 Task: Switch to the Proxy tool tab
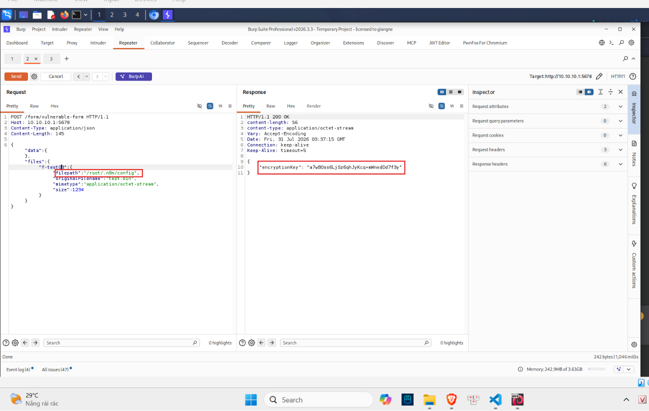(x=72, y=43)
